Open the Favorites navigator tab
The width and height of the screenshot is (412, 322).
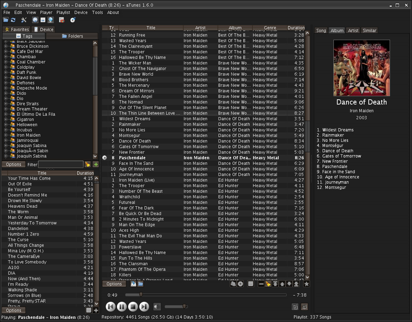point(16,29)
